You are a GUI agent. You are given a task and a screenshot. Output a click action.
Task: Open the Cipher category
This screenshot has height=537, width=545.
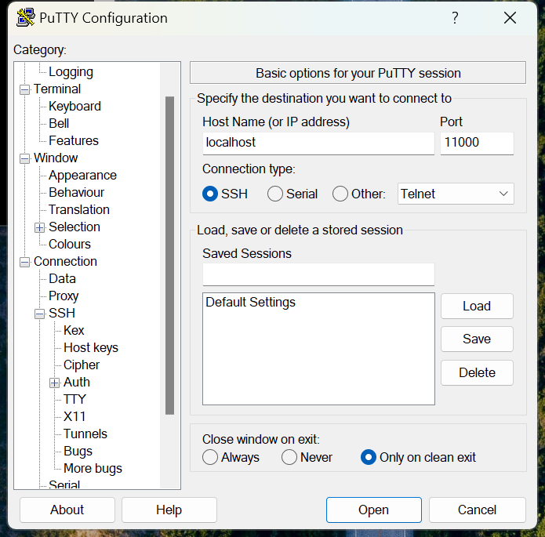(x=82, y=365)
